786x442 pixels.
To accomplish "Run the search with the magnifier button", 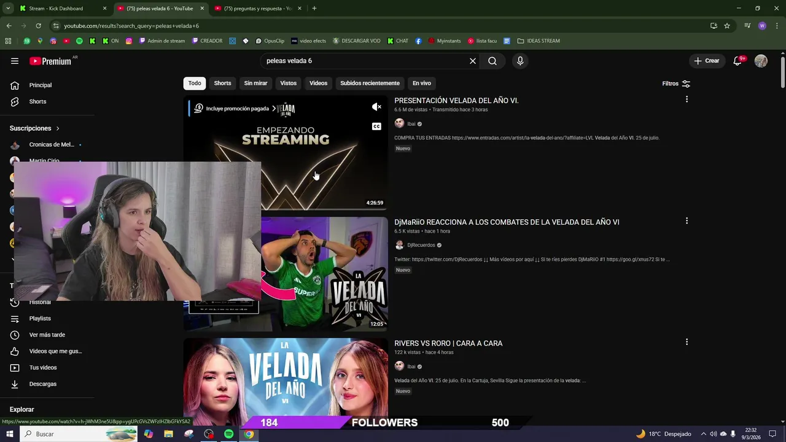I will 492,61.
